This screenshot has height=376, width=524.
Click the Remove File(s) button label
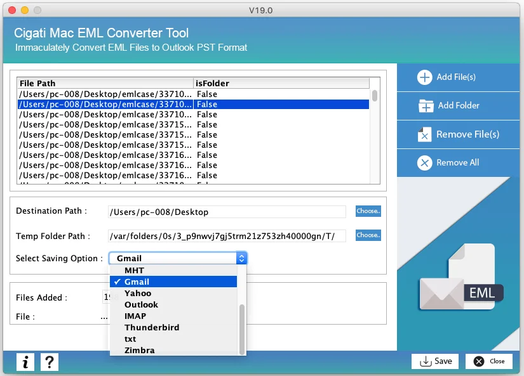[467, 134]
